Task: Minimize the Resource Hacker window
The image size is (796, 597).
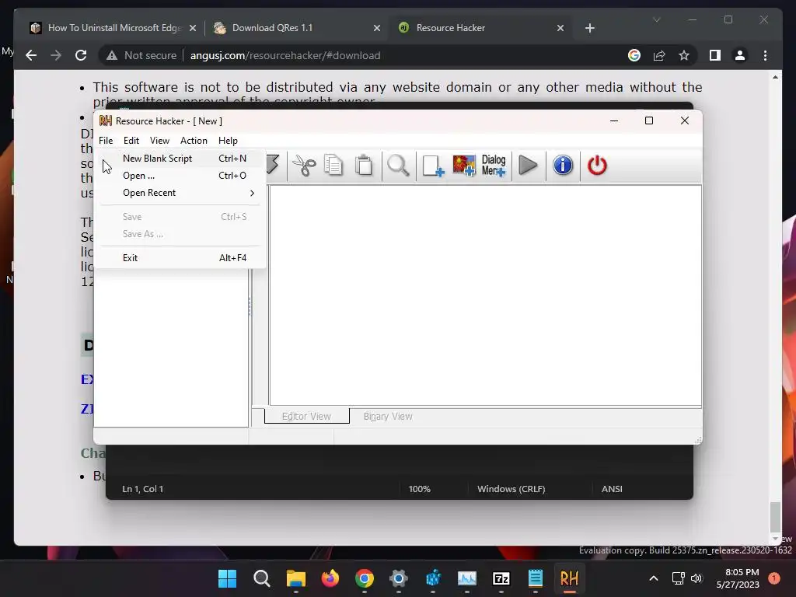Action: (614, 120)
